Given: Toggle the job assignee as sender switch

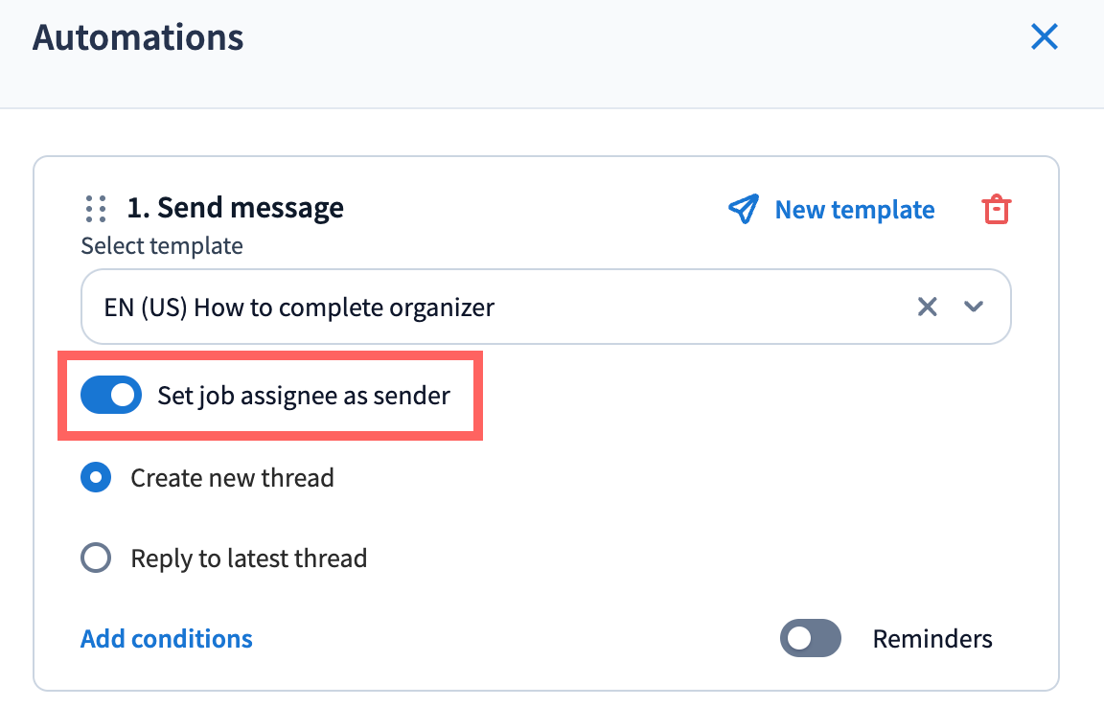Looking at the screenshot, I should tap(111, 396).
